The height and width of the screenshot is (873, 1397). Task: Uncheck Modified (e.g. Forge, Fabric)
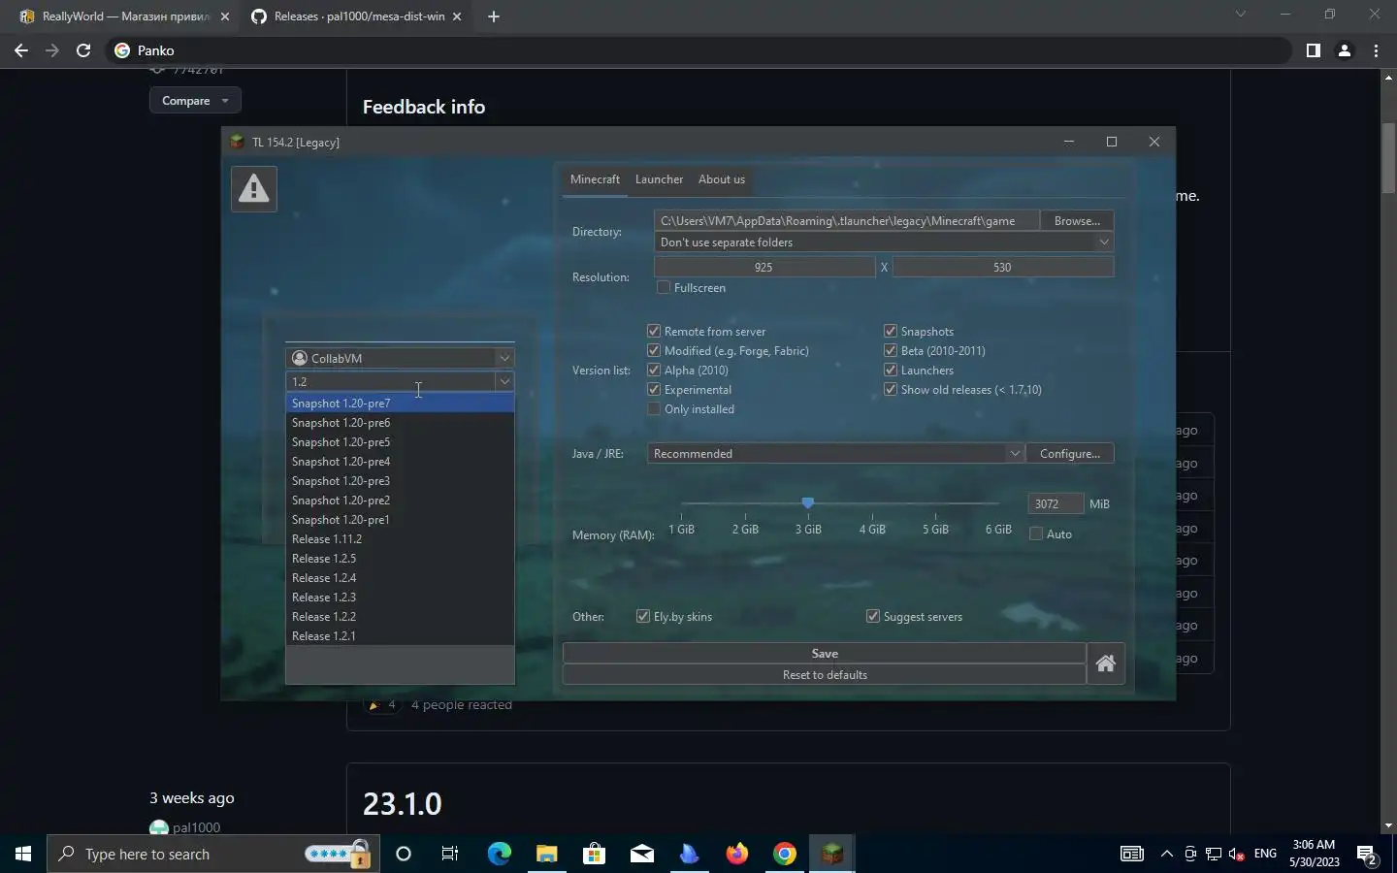[654, 351]
